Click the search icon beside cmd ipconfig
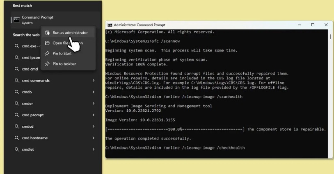 click(16, 57)
